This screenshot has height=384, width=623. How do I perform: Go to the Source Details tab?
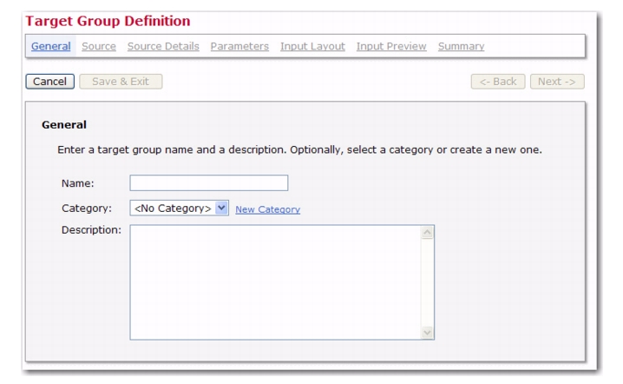[163, 46]
